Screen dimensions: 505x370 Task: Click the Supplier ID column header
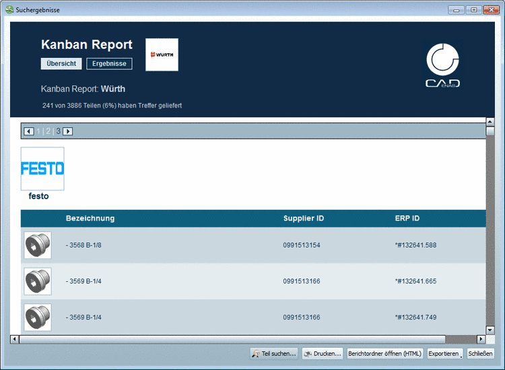(x=304, y=219)
